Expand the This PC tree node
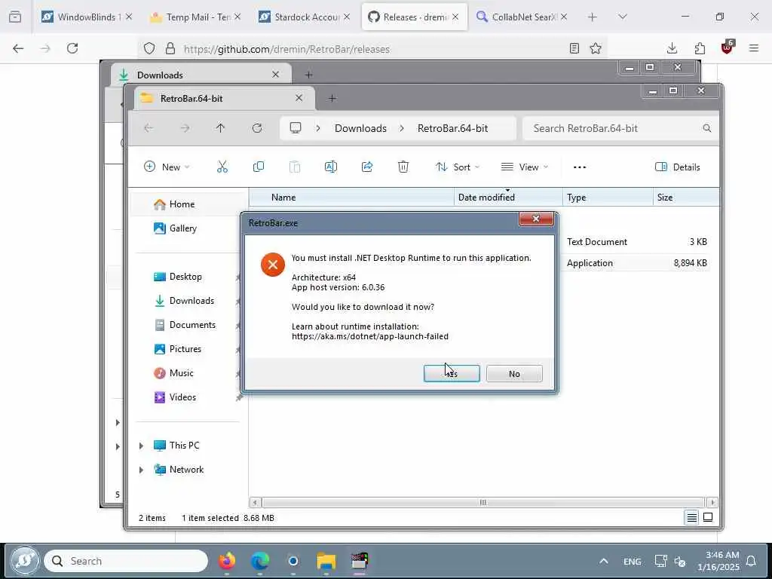 141,446
